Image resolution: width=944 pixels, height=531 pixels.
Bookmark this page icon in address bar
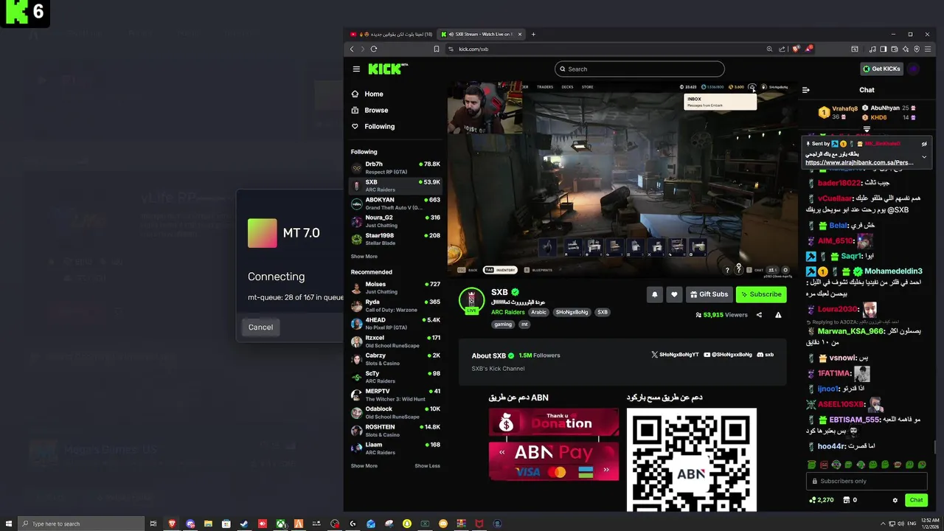(x=437, y=49)
